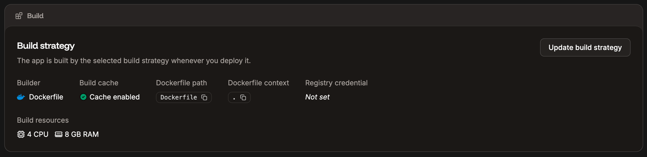The height and width of the screenshot is (157, 647).
Task: Select the Build section header
Action: tap(35, 15)
